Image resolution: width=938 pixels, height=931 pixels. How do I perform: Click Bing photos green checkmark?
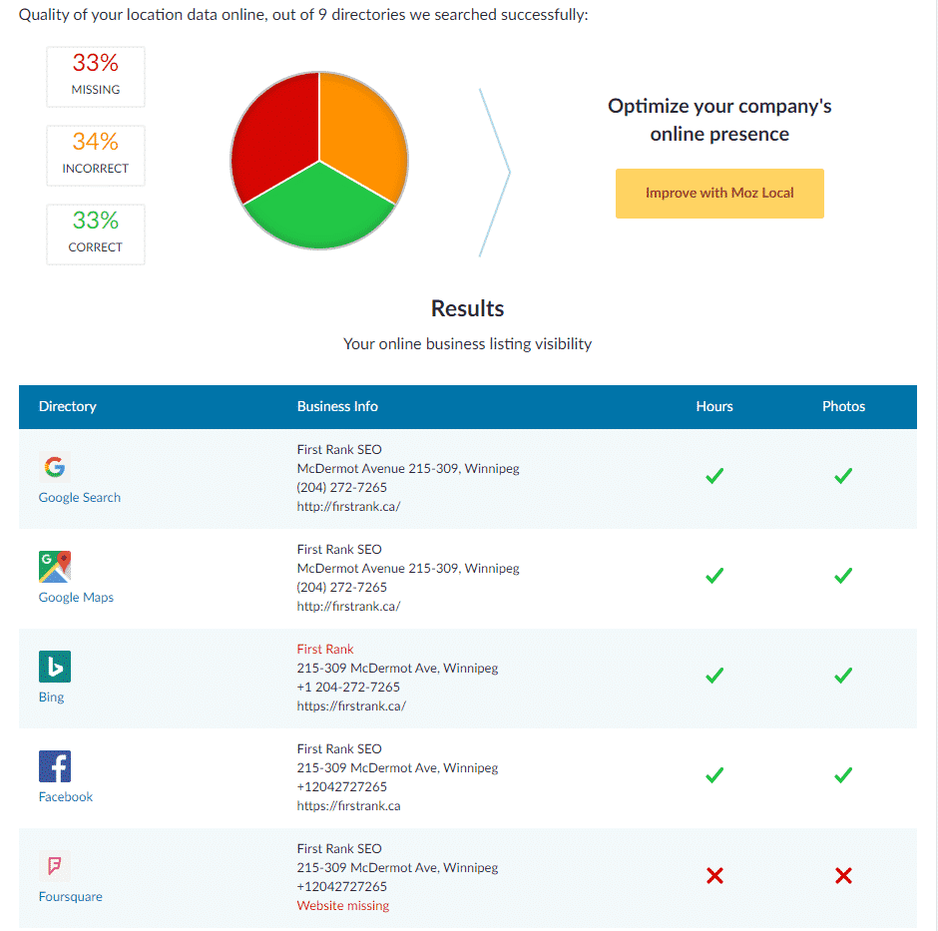843,677
